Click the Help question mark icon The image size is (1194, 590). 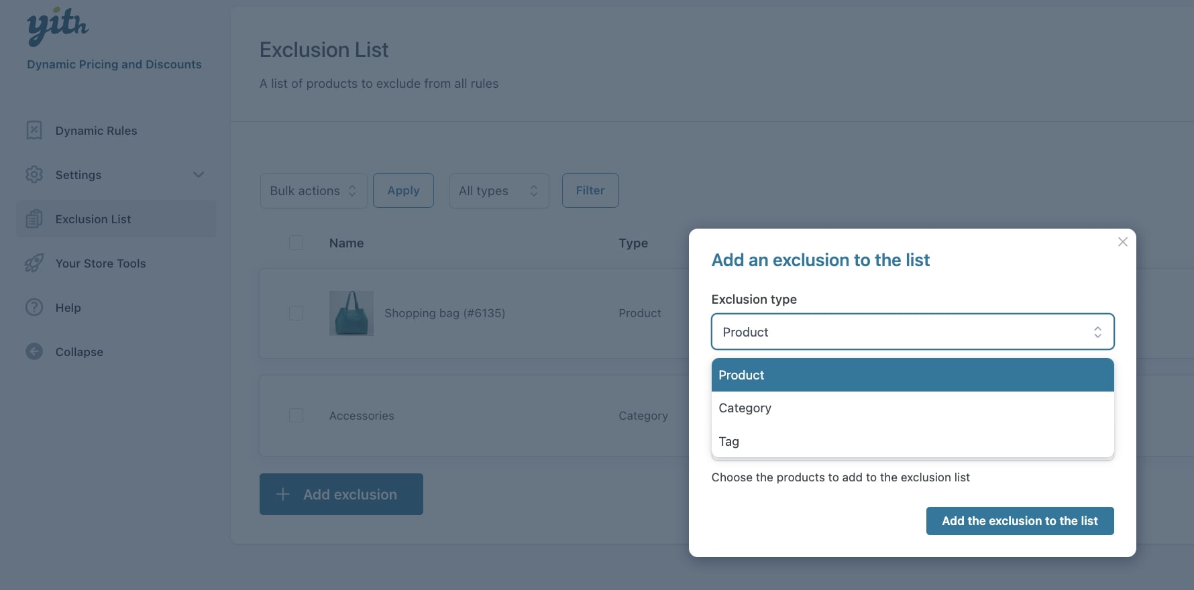pos(34,307)
